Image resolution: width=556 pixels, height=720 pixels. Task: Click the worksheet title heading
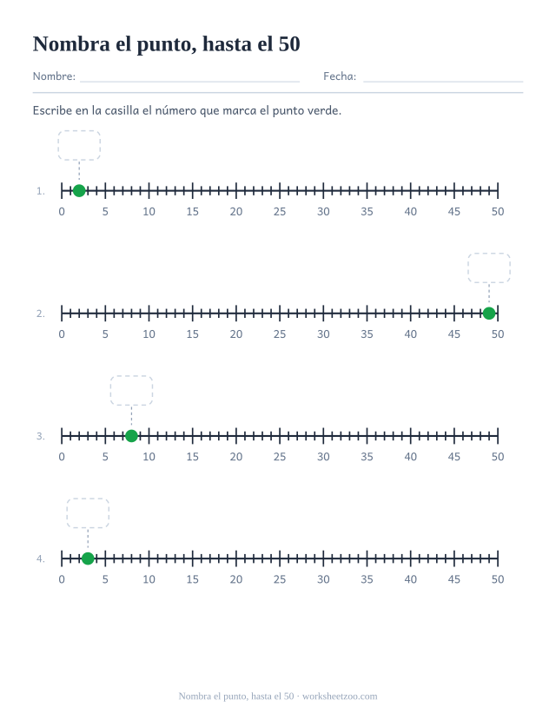coord(166,44)
